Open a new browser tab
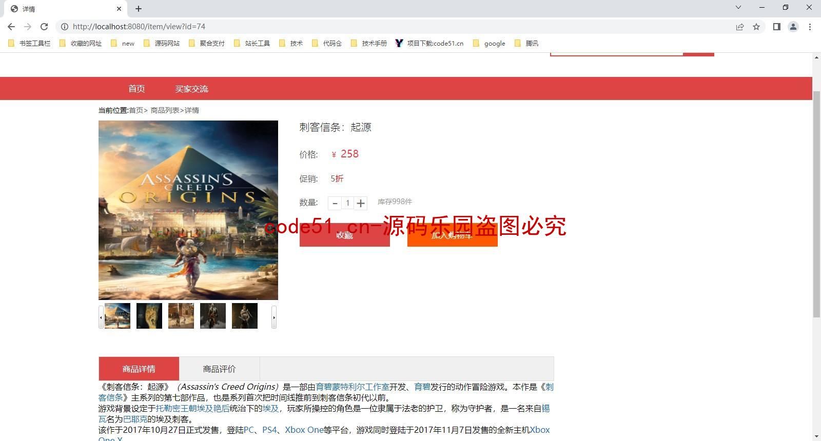Screen dimensions: 821x441 pos(139,9)
